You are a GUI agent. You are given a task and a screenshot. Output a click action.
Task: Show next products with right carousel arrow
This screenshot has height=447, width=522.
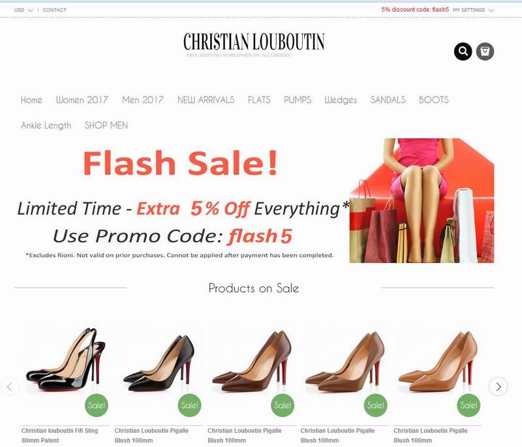pos(498,386)
